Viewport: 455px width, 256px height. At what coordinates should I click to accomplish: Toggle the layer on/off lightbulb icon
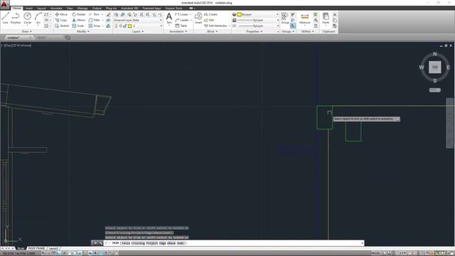click(x=116, y=26)
